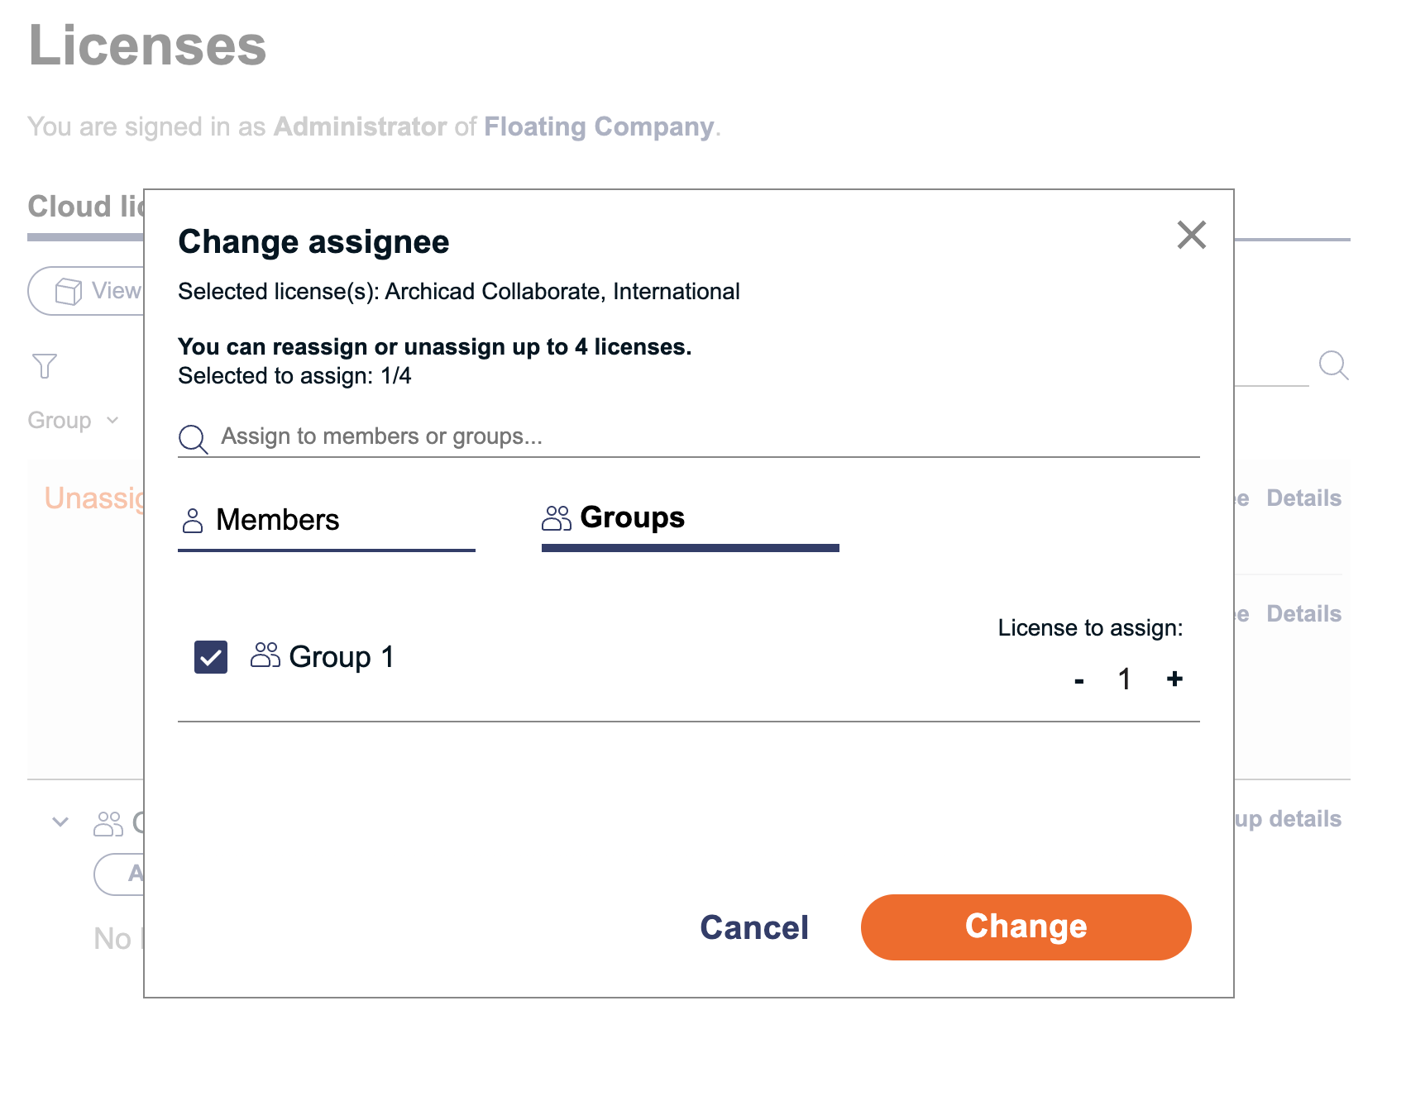Click the group icon in the bottom list row
This screenshot has height=1096, width=1406.
[108, 823]
